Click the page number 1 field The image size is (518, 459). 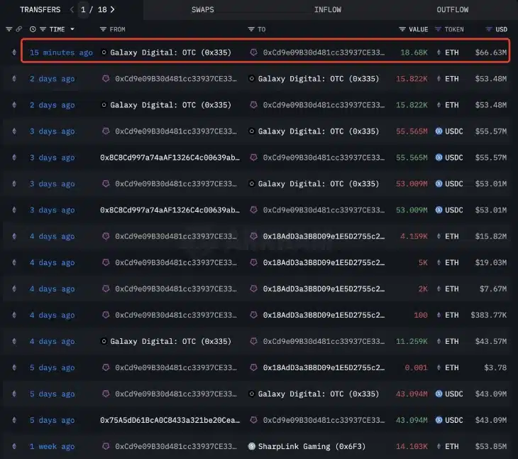pos(83,9)
